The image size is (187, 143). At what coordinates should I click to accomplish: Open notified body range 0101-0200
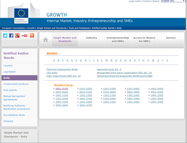click(x=86, y=89)
